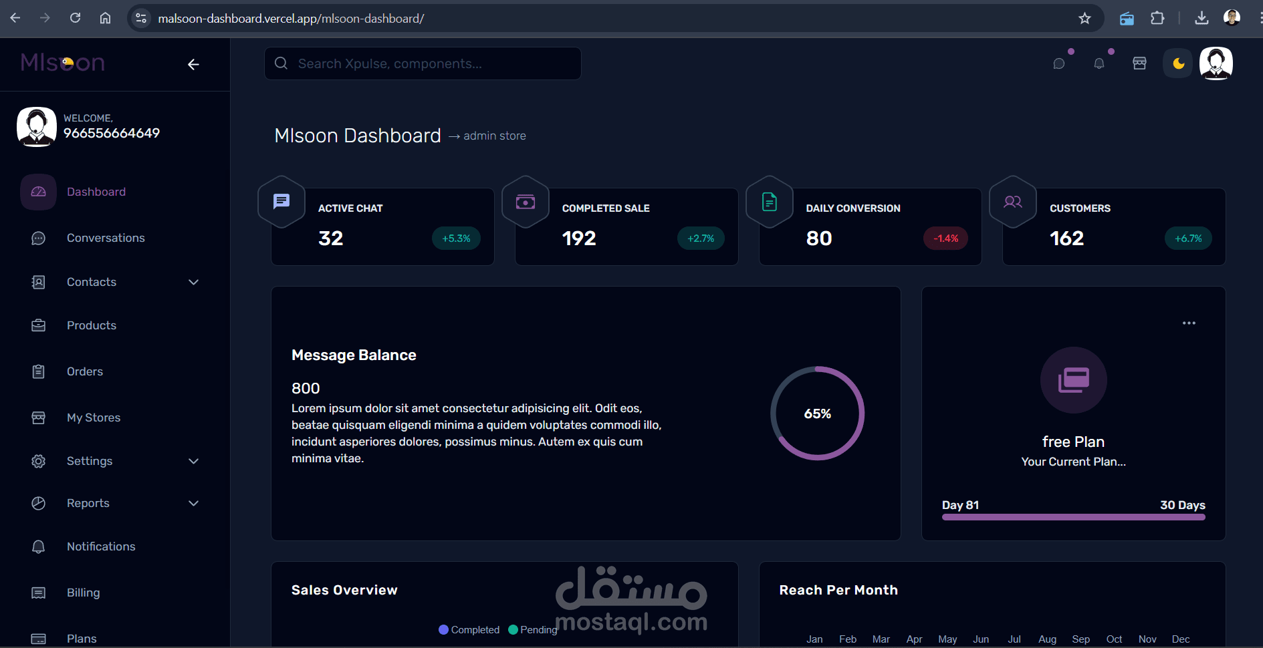Image resolution: width=1263 pixels, height=648 pixels.
Task: Expand the Reports submenu chevron
Action: click(194, 503)
